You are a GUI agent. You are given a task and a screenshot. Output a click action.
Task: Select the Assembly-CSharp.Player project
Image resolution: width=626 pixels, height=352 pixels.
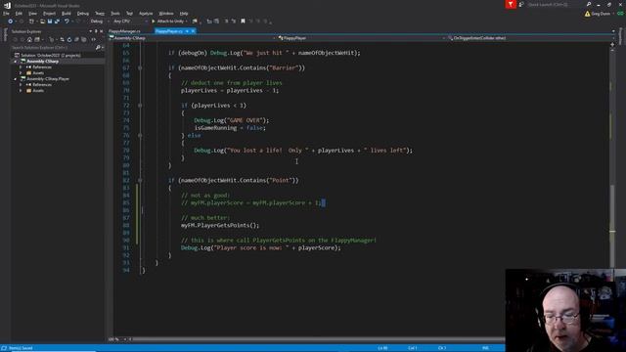(x=48, y=79)
